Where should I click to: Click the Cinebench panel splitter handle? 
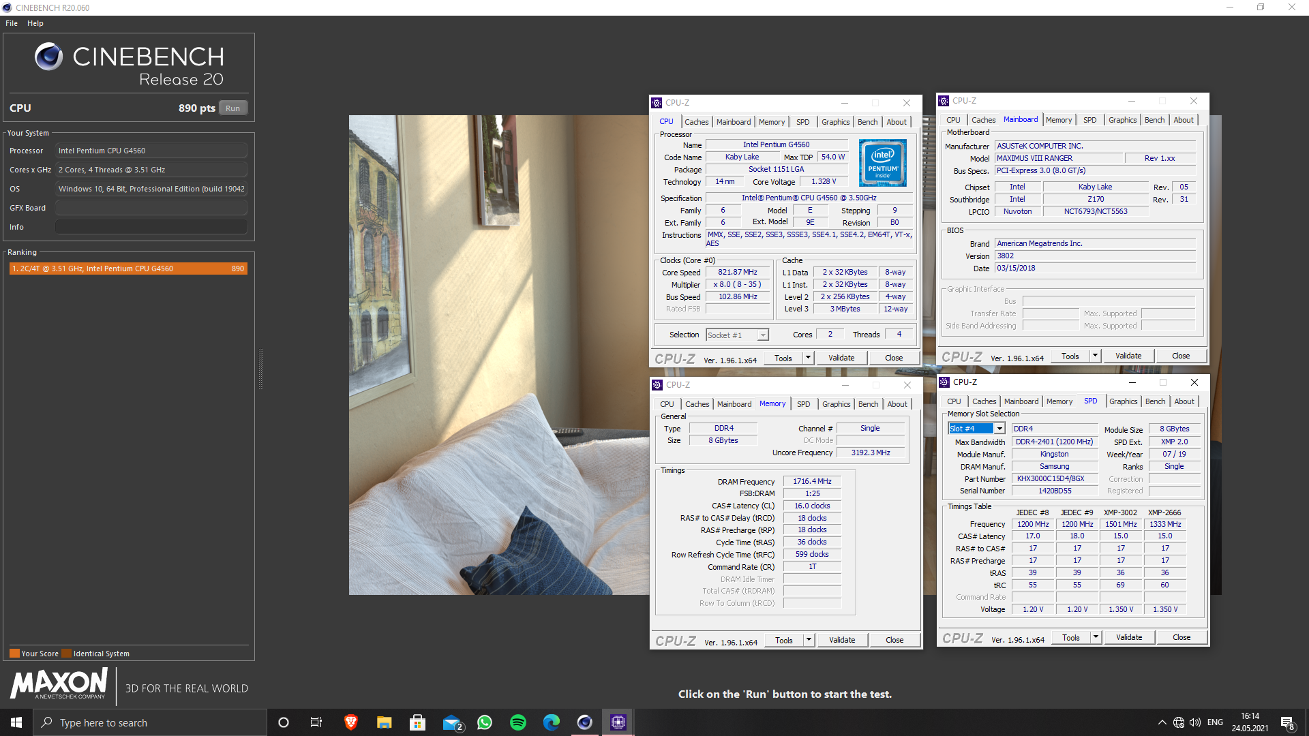tap(260, 369)
